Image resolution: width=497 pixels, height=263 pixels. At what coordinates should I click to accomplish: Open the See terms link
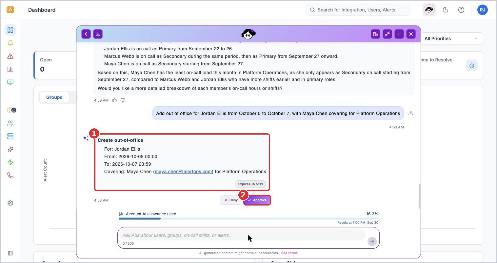coord(289,253)
